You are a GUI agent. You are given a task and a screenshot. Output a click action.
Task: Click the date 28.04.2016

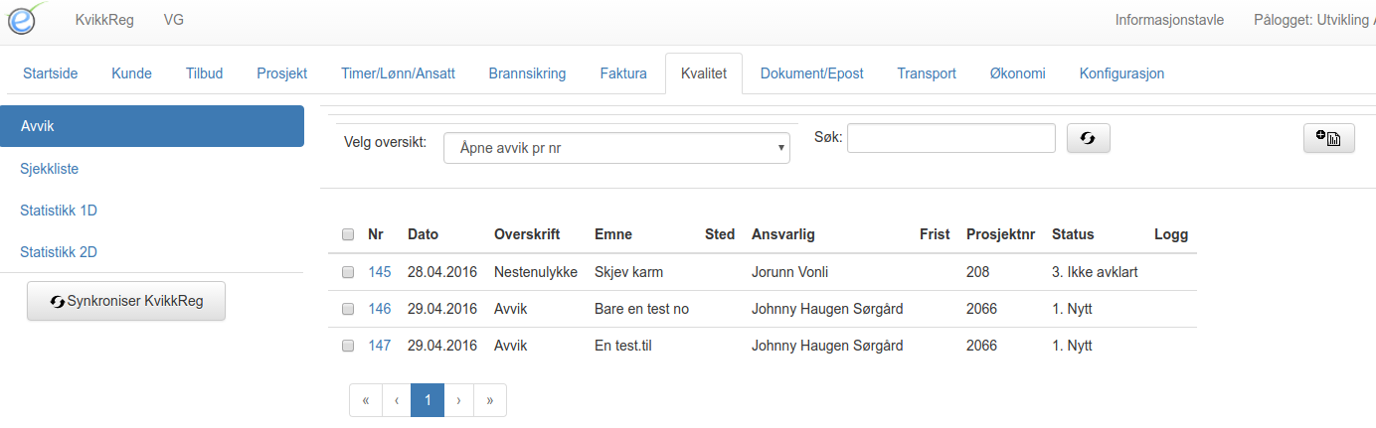point(442,272)
